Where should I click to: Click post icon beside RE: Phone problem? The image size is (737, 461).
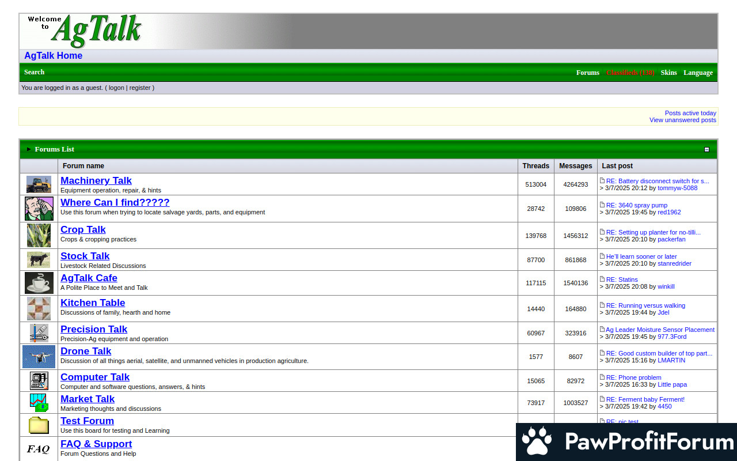[602, 377]
